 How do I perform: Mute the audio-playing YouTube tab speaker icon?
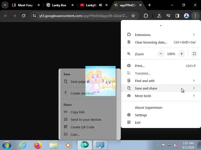point(100,5)
